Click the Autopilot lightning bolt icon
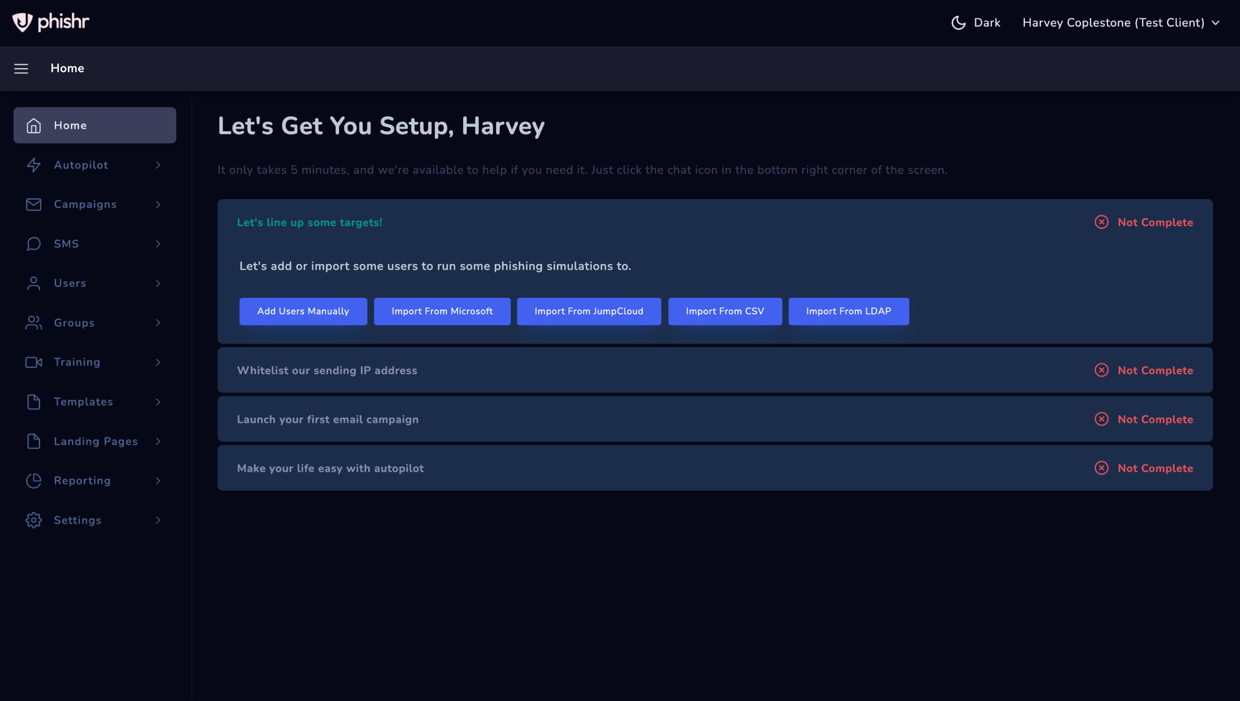 (33, 165)
